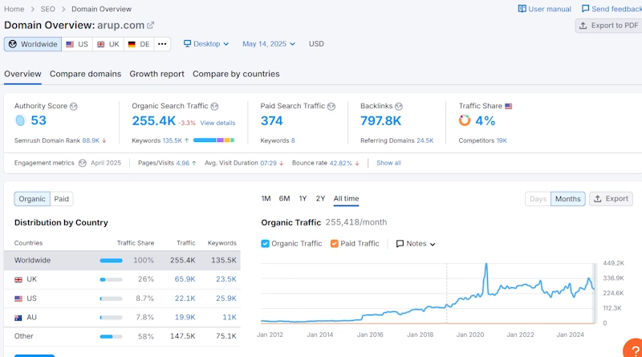Click globe icon beside Backlinks
The image size is (642, 357).
tap(399, 107)
